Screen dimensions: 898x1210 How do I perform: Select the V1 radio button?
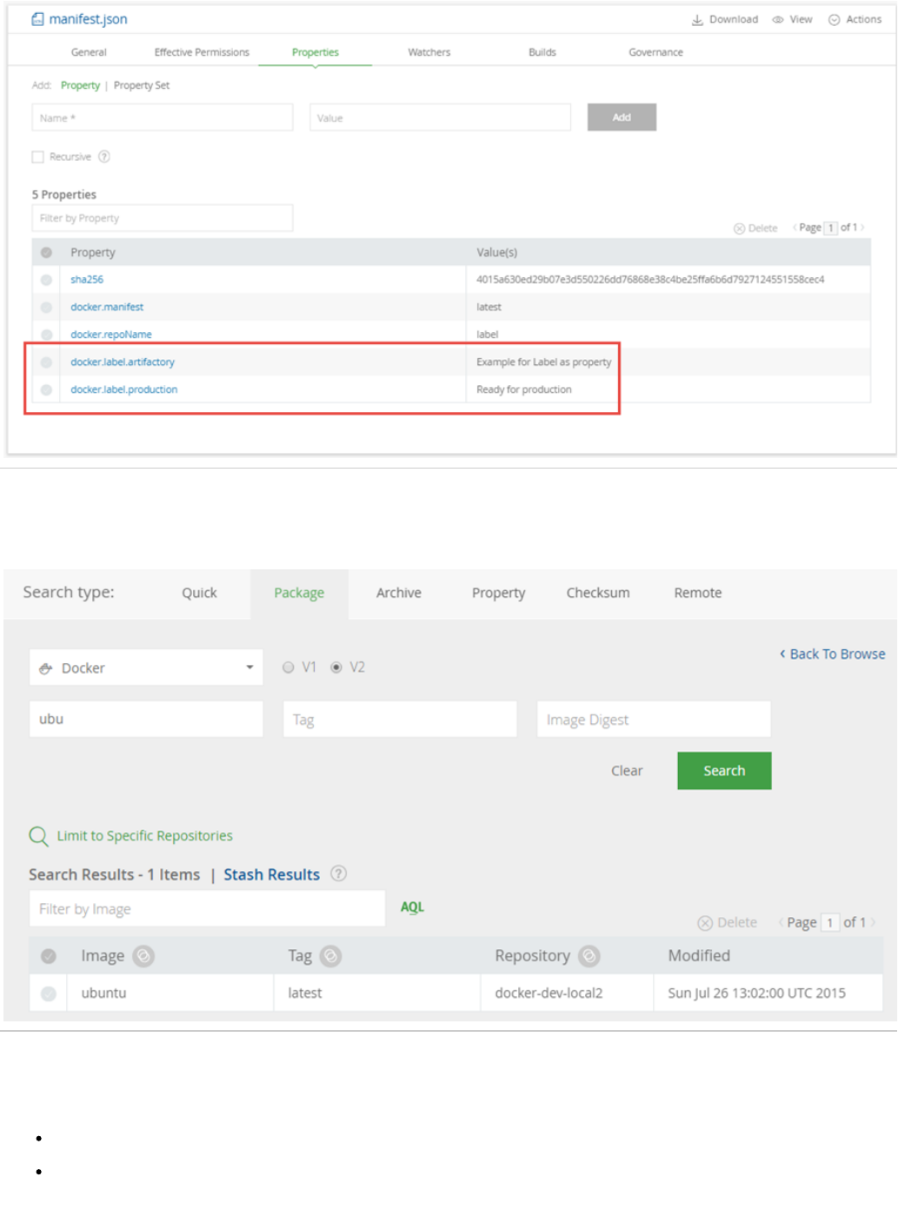click(x=289, y=668)
